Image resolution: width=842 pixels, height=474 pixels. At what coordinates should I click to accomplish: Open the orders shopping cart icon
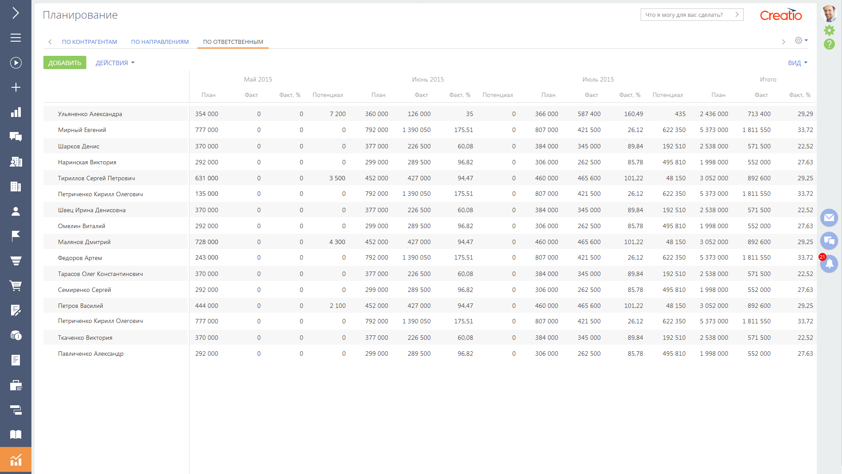click(x=15, y=286)
